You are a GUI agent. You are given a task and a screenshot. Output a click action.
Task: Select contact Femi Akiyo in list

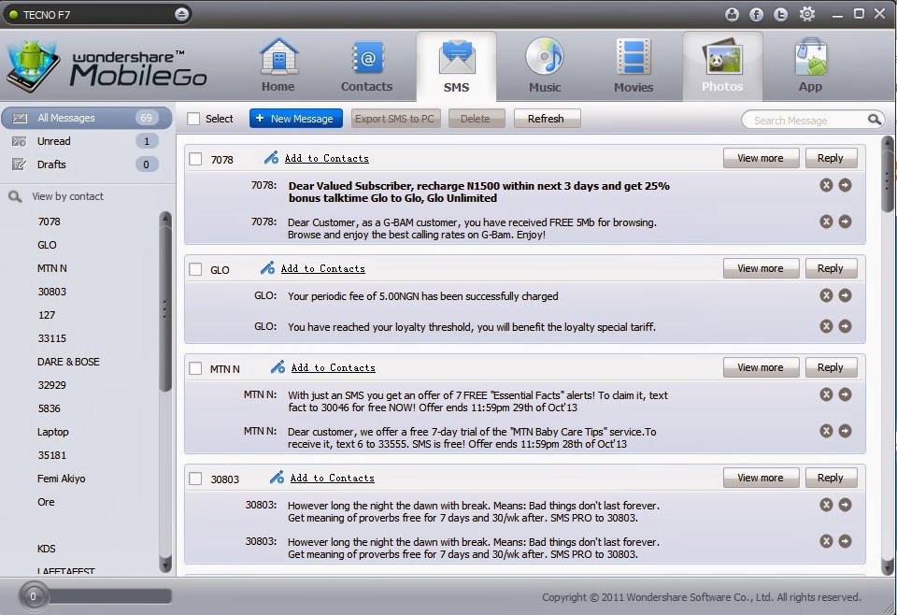62,479
